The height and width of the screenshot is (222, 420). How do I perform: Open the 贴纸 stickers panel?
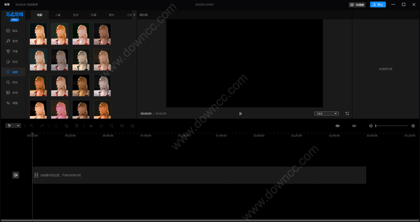coord(12,62)
